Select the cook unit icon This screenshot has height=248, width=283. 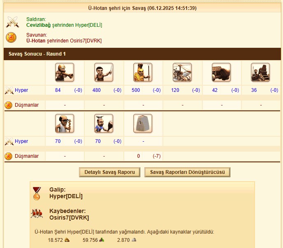tap(104, 124)
